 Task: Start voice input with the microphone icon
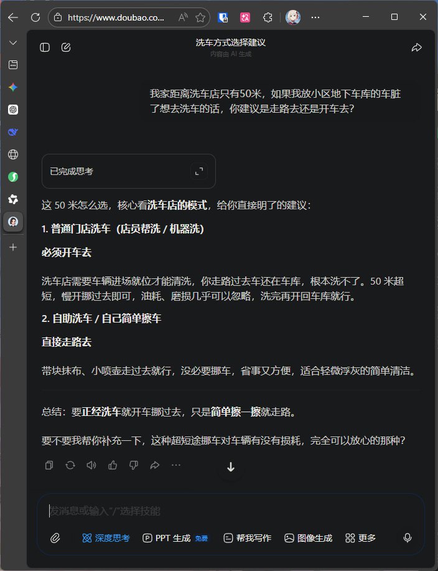pyautogui.click(x=408, y=538)
